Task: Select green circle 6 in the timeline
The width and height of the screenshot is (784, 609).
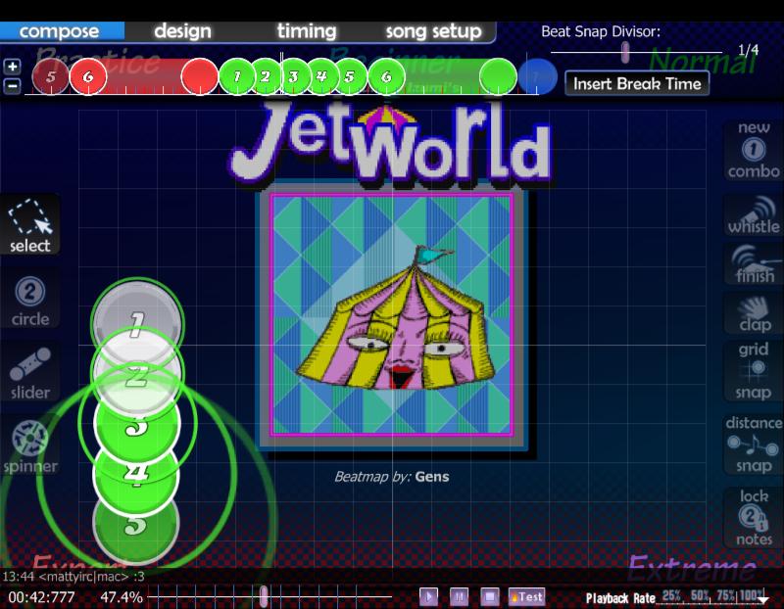Action: pyautogui.click(x=386, y=76)
